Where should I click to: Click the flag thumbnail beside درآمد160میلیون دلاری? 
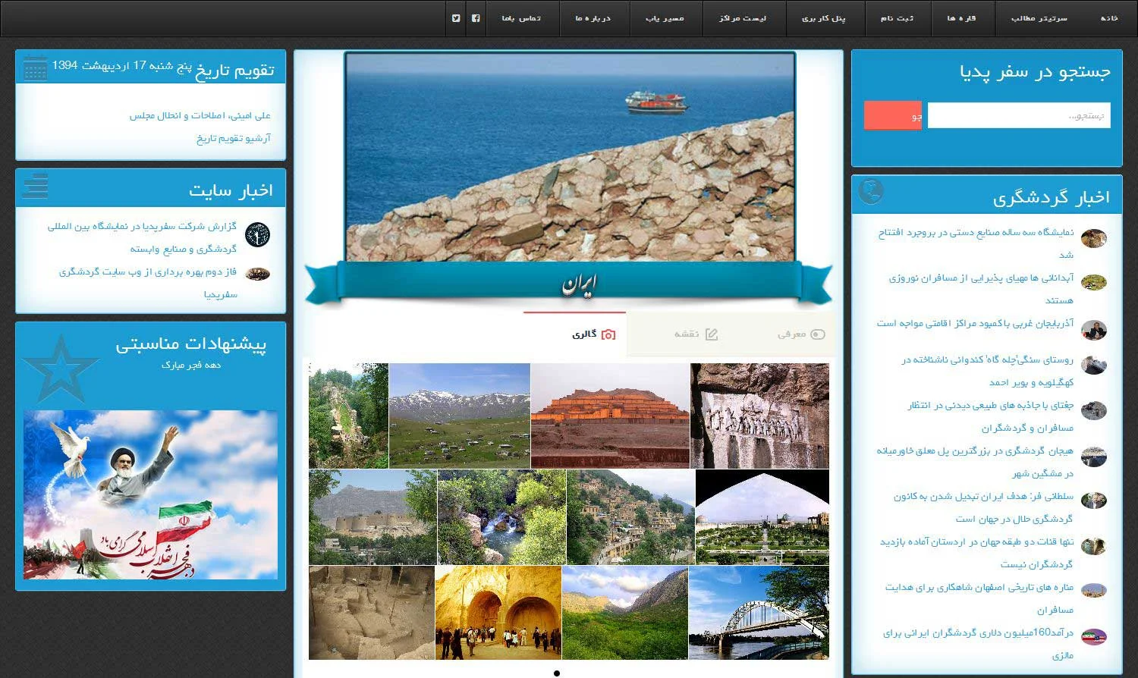point(1093,636)
